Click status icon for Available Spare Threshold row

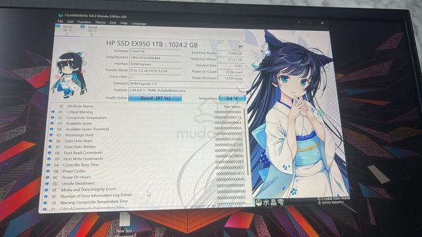51,129
